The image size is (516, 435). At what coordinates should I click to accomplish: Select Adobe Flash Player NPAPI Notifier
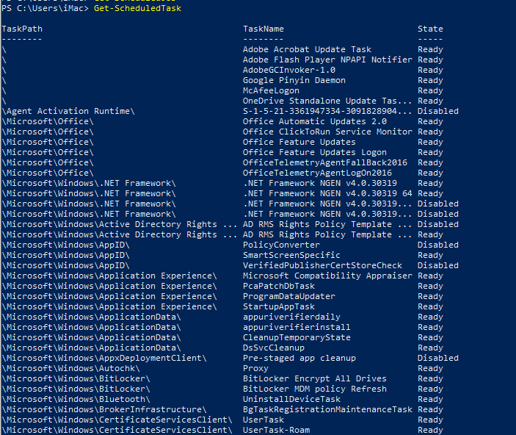pyautogui.click(x=327, y=60)
